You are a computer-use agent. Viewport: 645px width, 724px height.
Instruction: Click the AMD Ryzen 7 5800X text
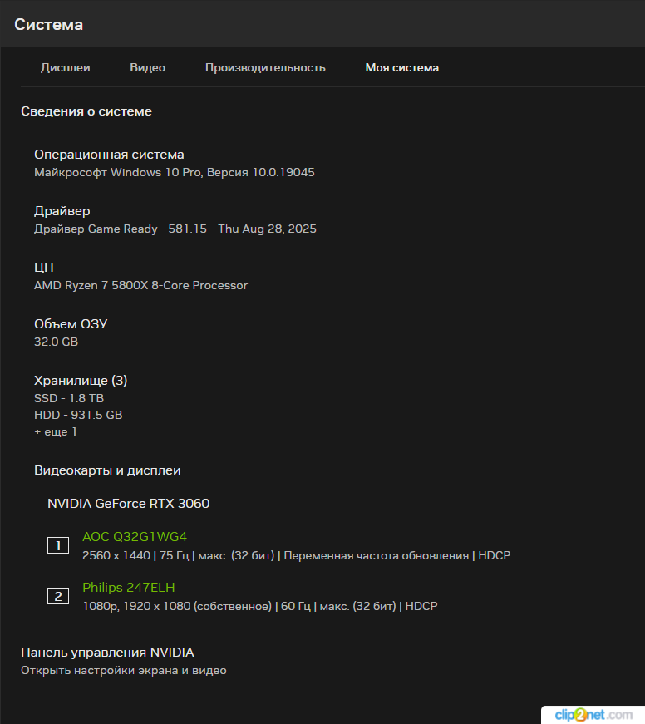click(x=140, y=285)
